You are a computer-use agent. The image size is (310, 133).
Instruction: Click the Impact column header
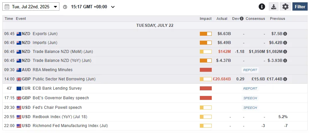pyautogui.click(x=205, y=19)
